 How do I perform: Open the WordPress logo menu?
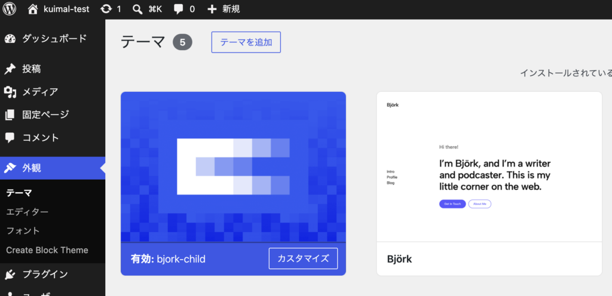pyautogui.click(x=10, y=8)
